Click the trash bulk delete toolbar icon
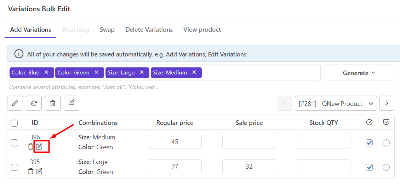This screenshot has height=187, width=400. click(53, 103)
